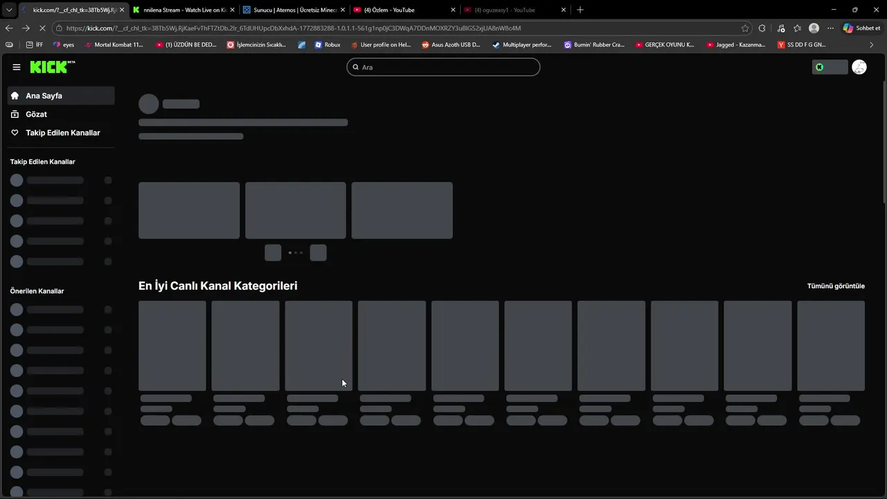The width and height of the screenshot is (887, 499).
Task: Open SS DD F G GN bookmark
Action: click(802, 44)
